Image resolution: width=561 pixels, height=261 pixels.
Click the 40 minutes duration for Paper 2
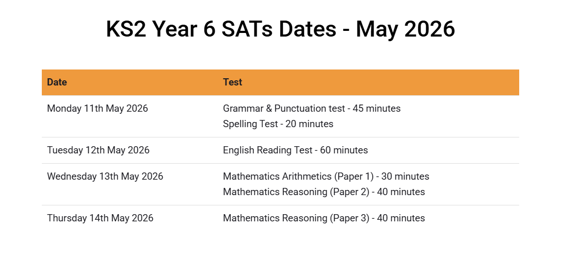[401, 192]
